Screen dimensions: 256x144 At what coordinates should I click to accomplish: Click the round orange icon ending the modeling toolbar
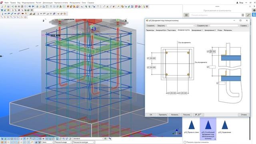(x=65, y=14)
